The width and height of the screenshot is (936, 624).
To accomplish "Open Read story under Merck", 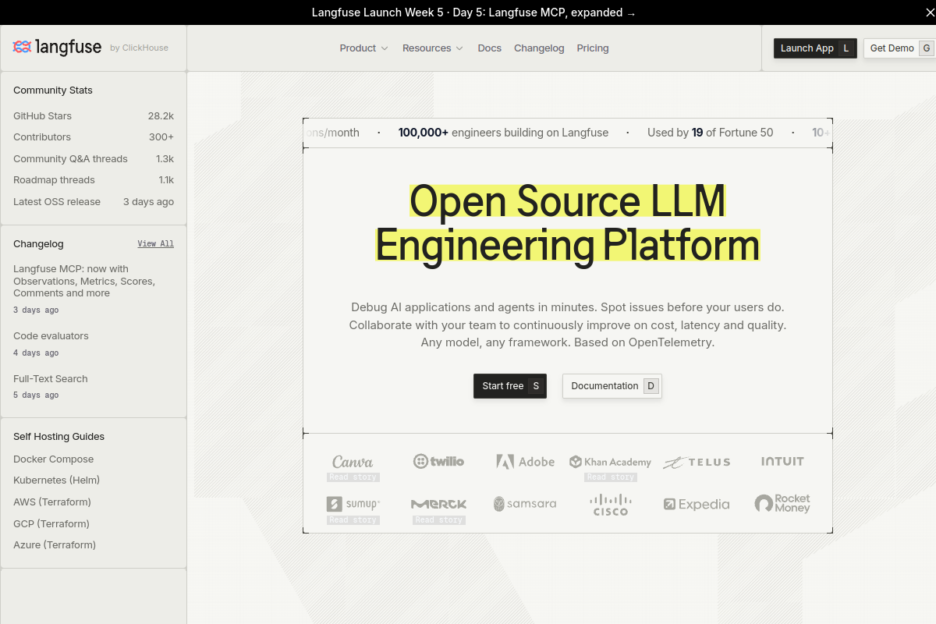I will (x=439, y=520).
